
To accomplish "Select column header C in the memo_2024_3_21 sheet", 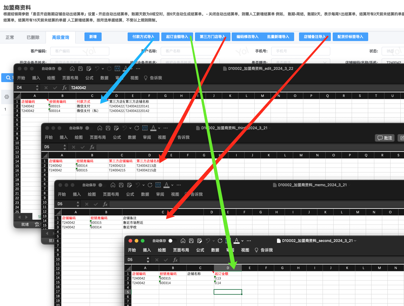I will pyautogui.click(x=163, y=212).
